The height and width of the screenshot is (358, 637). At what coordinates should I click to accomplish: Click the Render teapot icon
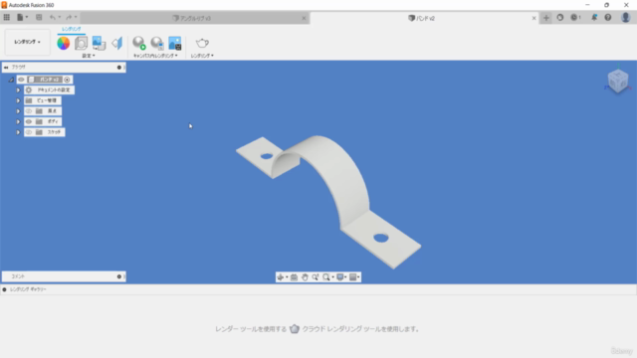click(202, 43)
